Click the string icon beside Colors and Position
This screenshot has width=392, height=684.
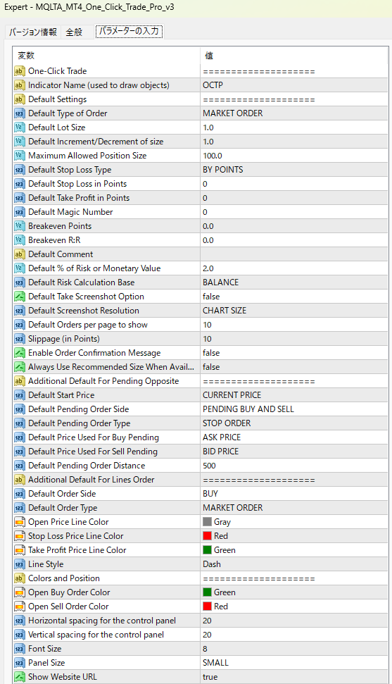pos(19,578)
